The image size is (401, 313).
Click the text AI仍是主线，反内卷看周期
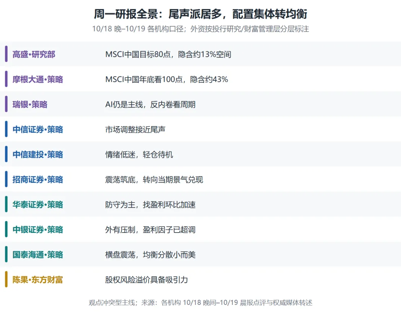tap(150, 105)
